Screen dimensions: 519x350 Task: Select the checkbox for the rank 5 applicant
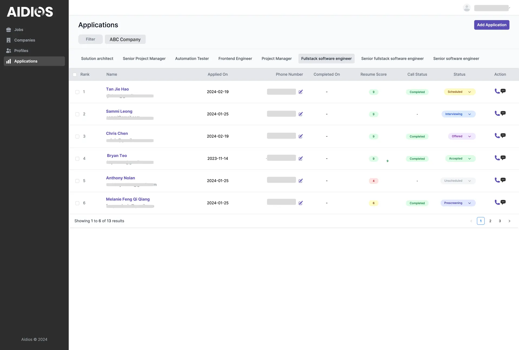click(77, 181)
